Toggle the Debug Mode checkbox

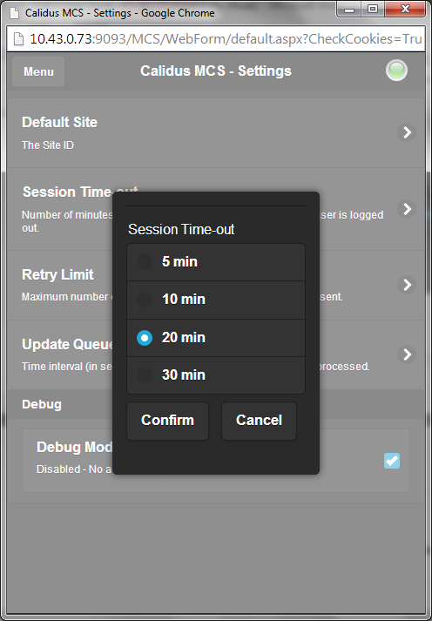click(x=392, y=461)
